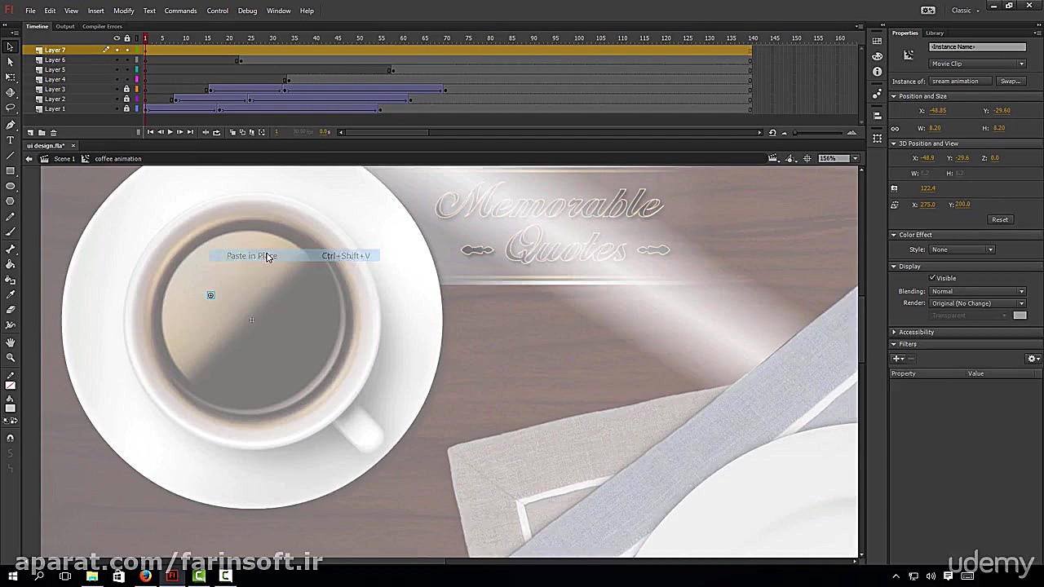The height and width of the screenshot is (587, 1044).
Task: Enable Onion Skin in the timeline
Action: pyautogui.click(x=232, y=132)
